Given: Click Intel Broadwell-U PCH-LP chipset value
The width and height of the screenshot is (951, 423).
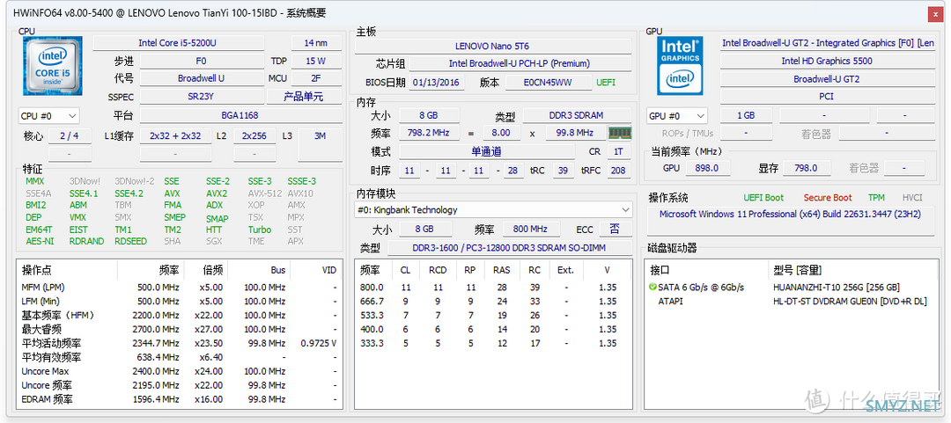Looking at the screenshot, I should [520, 63].
